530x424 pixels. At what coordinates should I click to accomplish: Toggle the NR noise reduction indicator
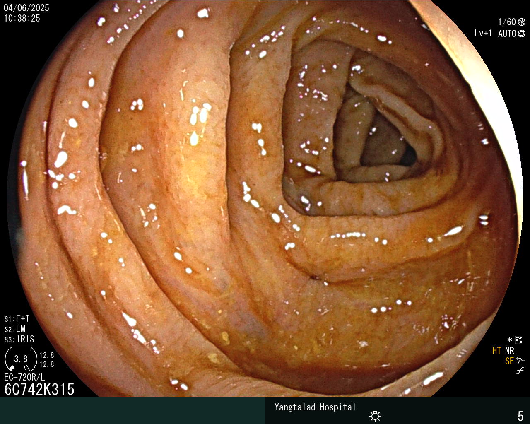[509, 351]
